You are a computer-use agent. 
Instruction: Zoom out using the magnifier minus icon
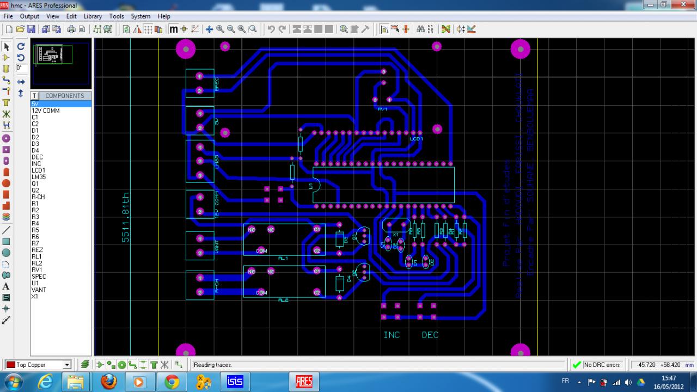click(231, 29)
